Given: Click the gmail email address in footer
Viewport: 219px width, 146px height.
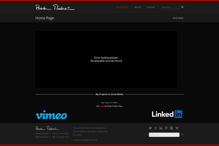Looking at the screenshot, I should [85, 140].
